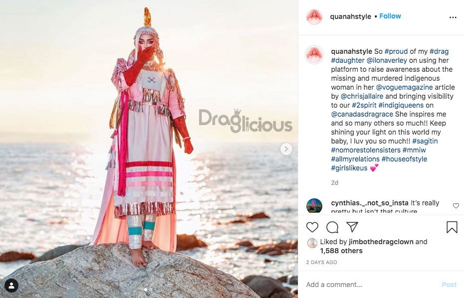Like cynthias._.not_so_insta's comment
The height and width of the screenshot is (298, 464).
click(x=456, y=205)
